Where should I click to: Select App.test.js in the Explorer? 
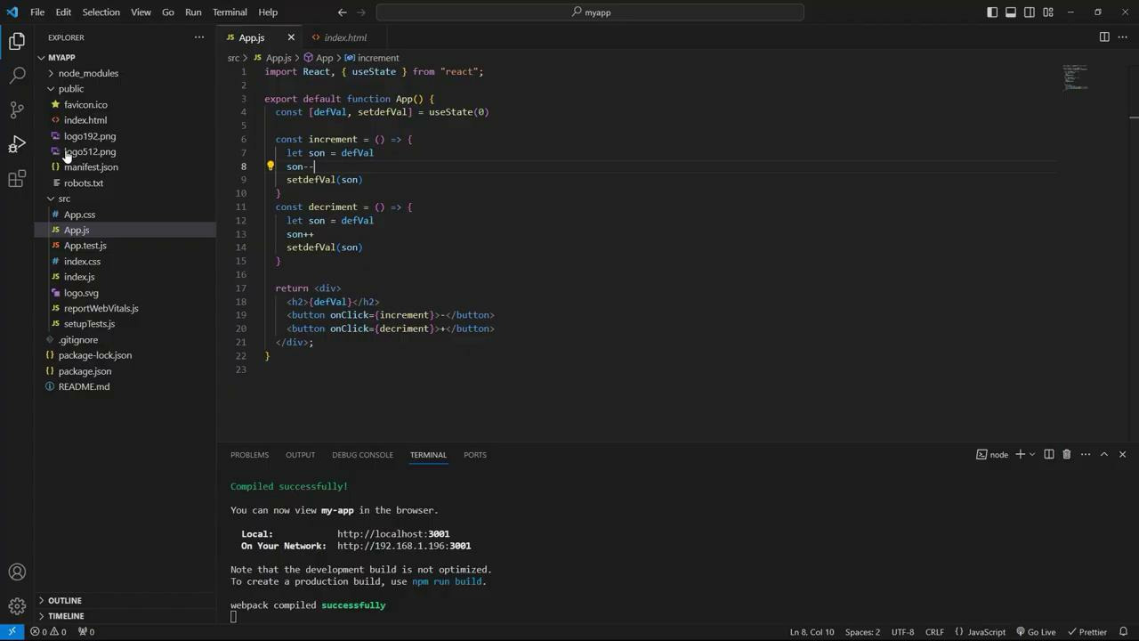tap(85, 245)
